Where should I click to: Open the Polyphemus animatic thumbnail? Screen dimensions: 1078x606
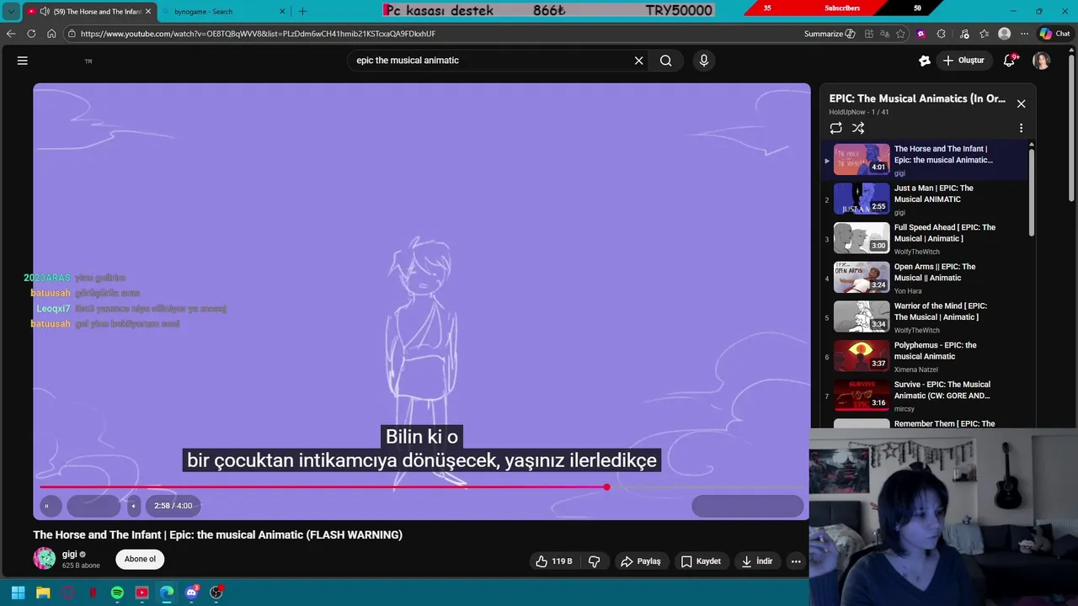pyautogui.click(x=862, y=356)
